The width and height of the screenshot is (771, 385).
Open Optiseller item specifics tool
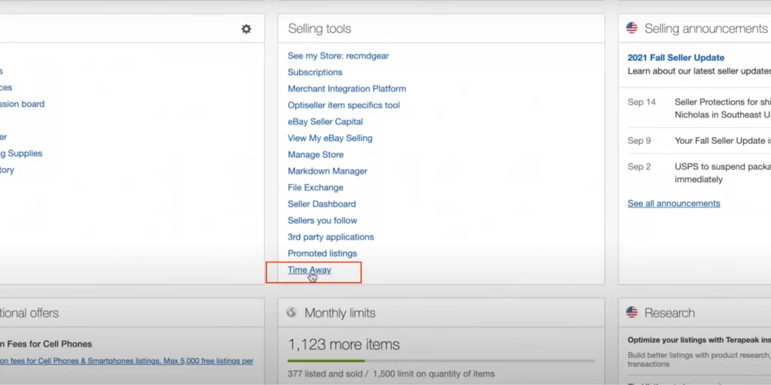pyautogui.click(x=343, y=105)
